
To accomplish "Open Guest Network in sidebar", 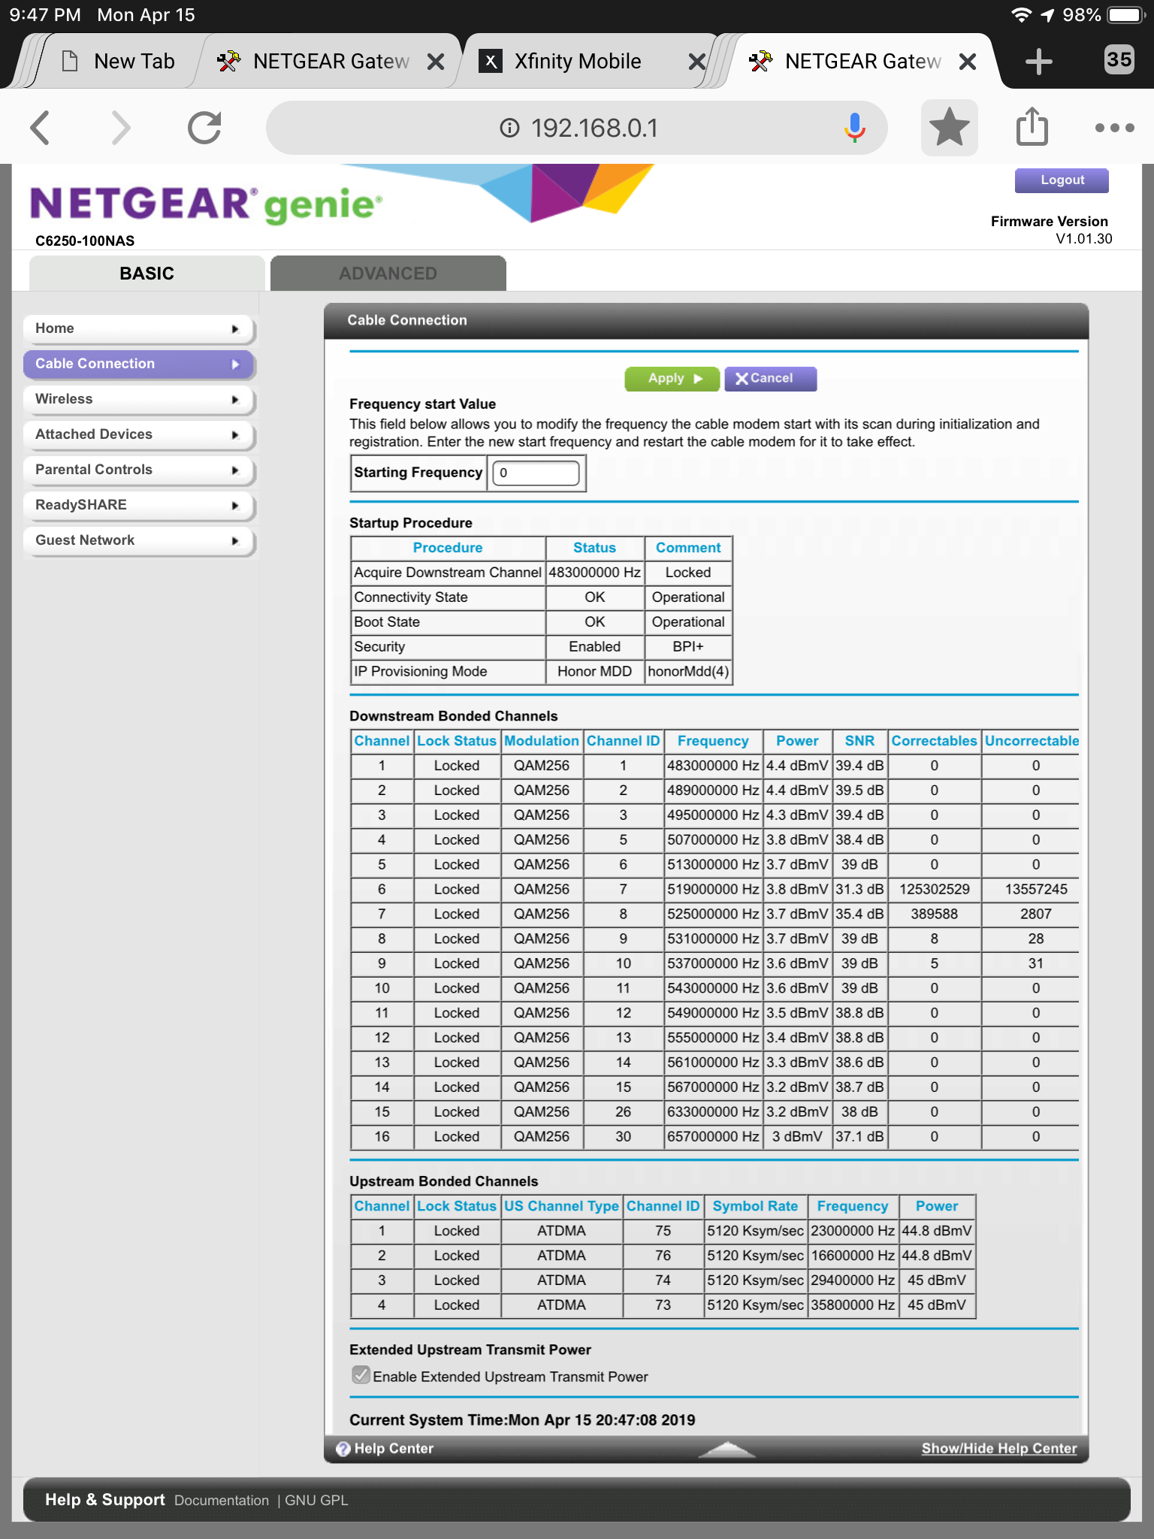I will coord(138,540).
